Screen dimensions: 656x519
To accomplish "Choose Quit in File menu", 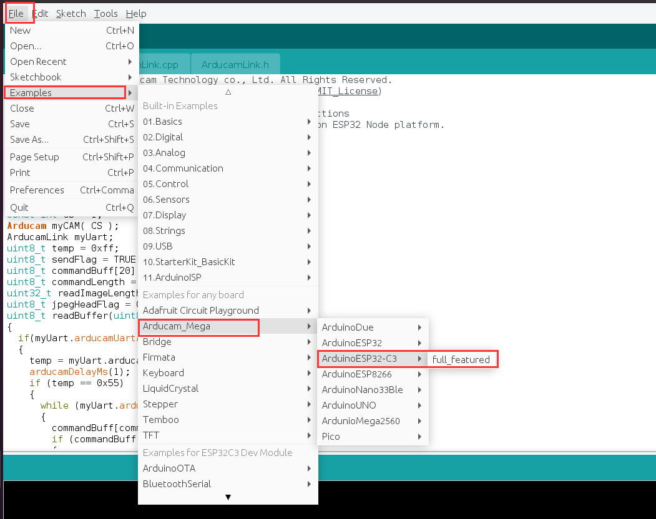I will (x=72, y=208).
